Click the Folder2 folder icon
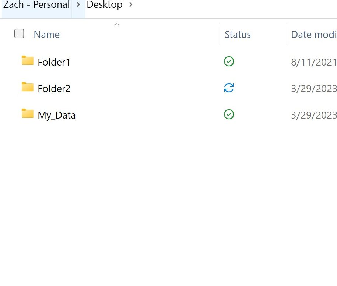 [28, 87]
